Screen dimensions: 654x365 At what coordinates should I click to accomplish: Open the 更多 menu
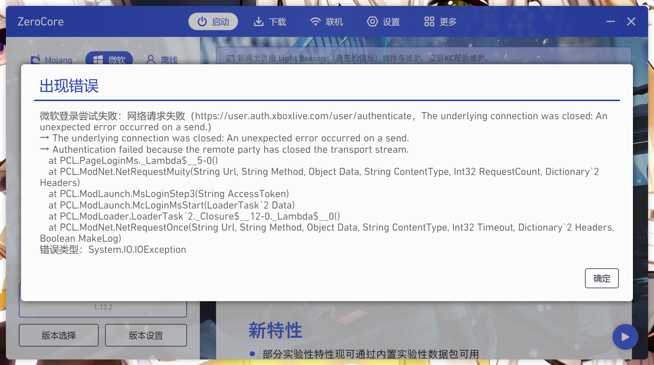pyautogui.click(x=440, y=21)
